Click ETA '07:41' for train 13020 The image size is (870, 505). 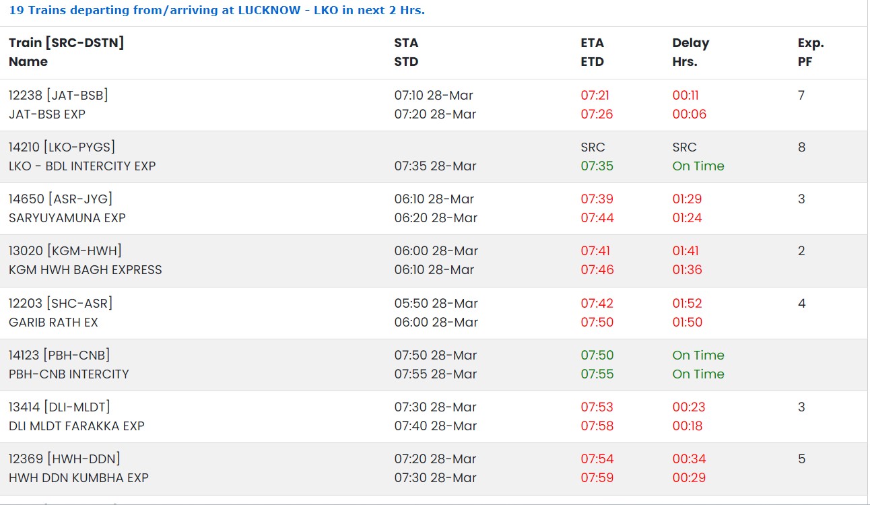click(595, 251)
